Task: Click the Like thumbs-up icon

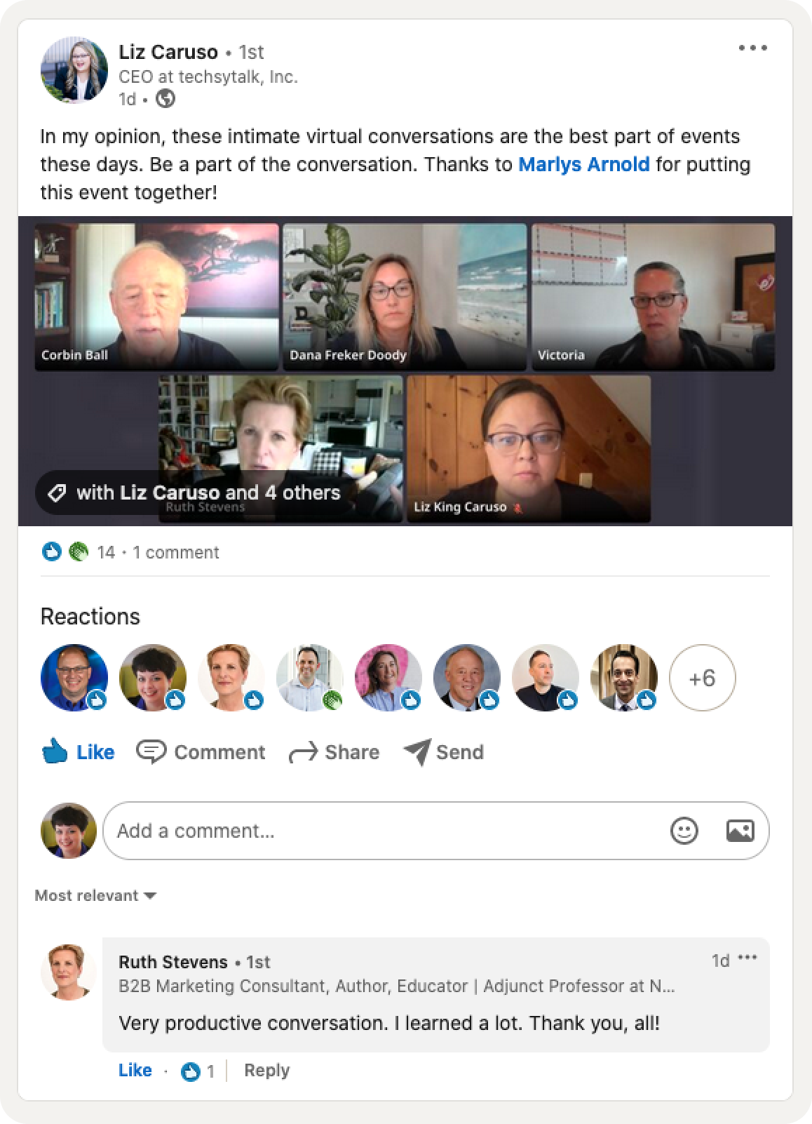Action: pyautogui.click(x=55, y=751)
